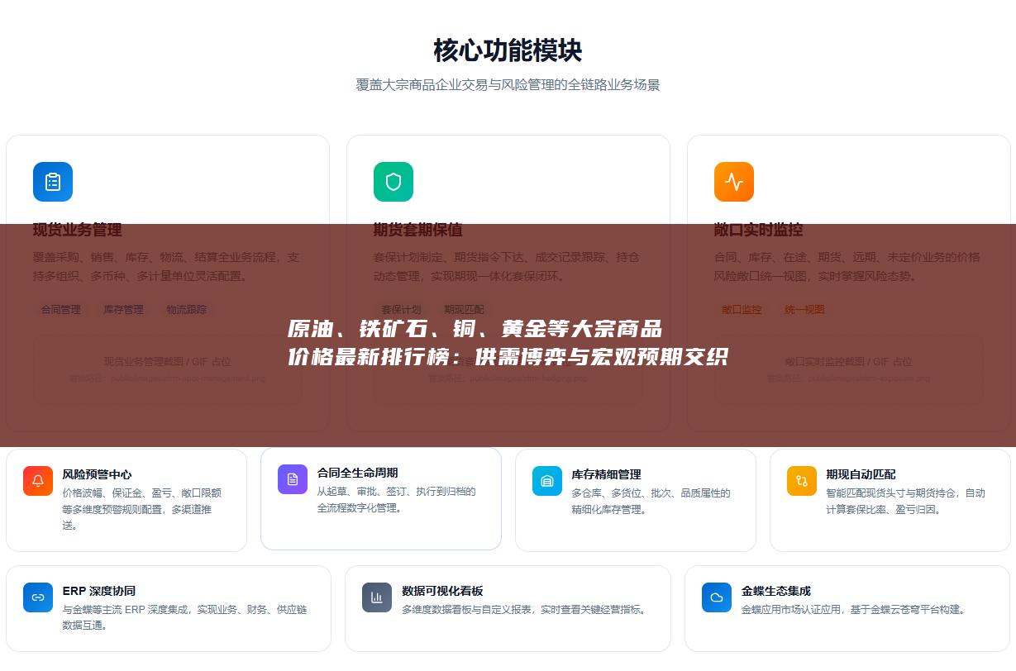This screenshot has width=1016, height=671.
Task: Click the orange pulse icon for 敞口实时监控
Action: pyautogui.click(x=734, y=182)
